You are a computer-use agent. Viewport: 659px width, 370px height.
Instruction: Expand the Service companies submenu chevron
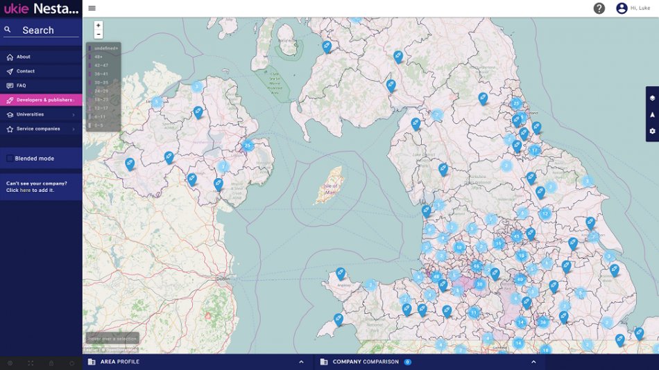coord(74,129)
